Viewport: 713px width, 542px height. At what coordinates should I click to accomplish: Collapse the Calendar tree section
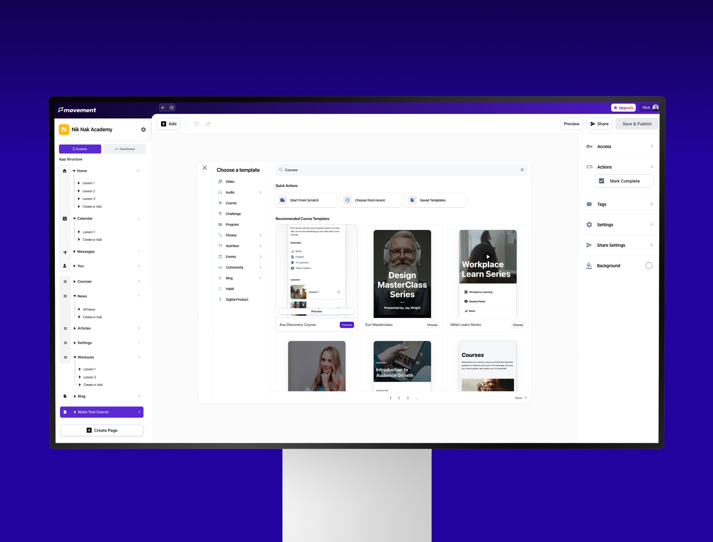pyautogui.click(x=74, y=219)
